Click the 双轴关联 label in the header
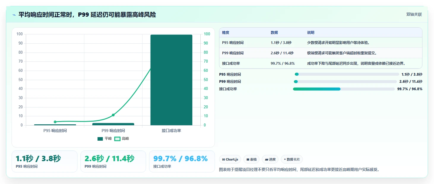Viewport: 434px width, 184px height. pos(414,15)
